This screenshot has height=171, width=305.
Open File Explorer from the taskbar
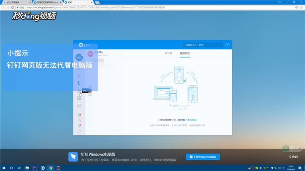click(27, 168)
